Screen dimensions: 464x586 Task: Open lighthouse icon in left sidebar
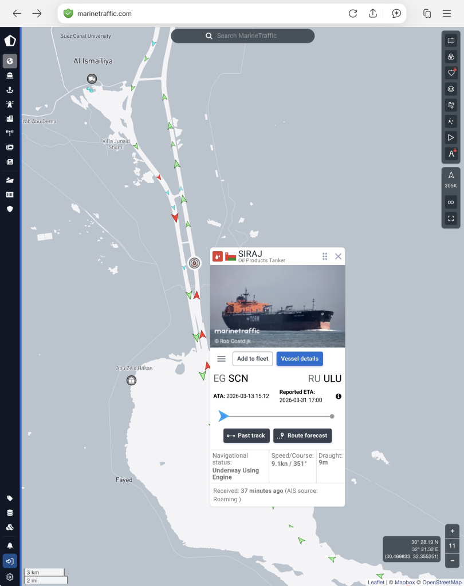(x=10, y=104)
